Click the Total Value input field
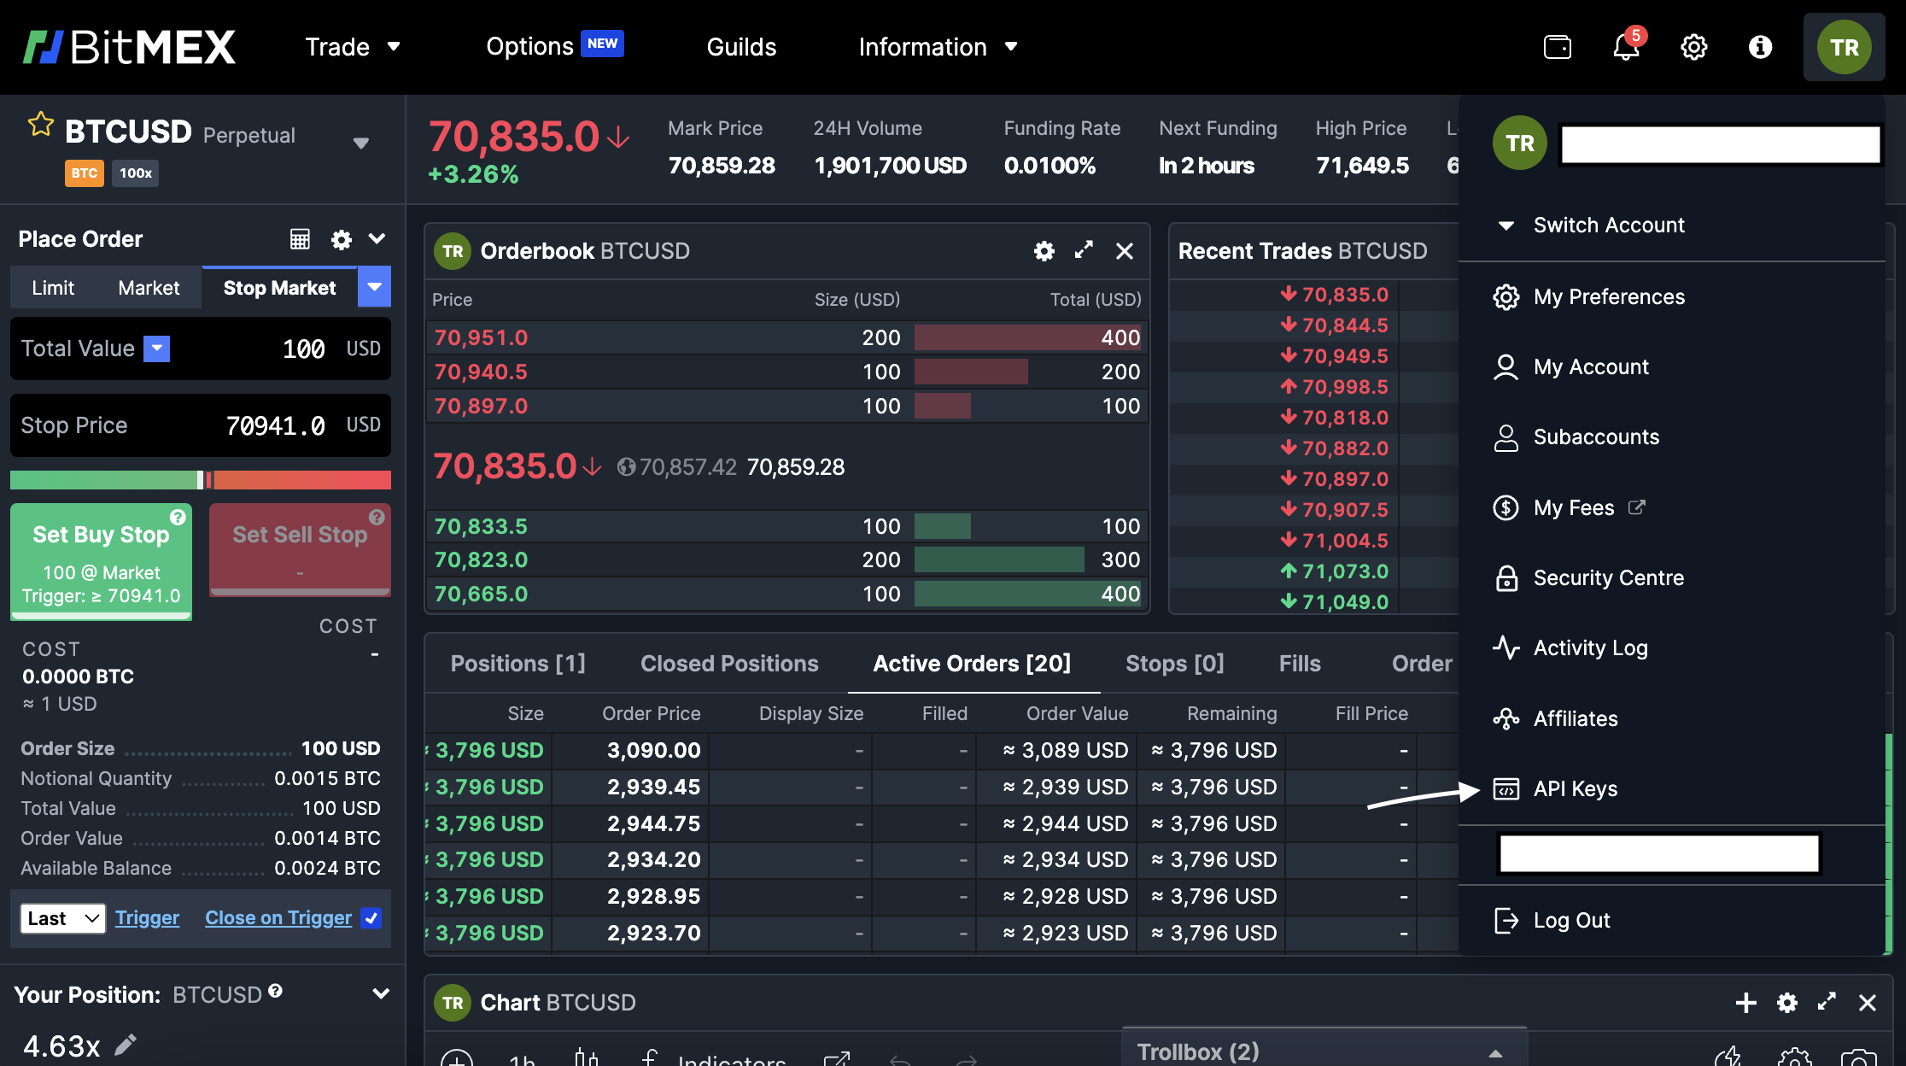 pos(201,348)
